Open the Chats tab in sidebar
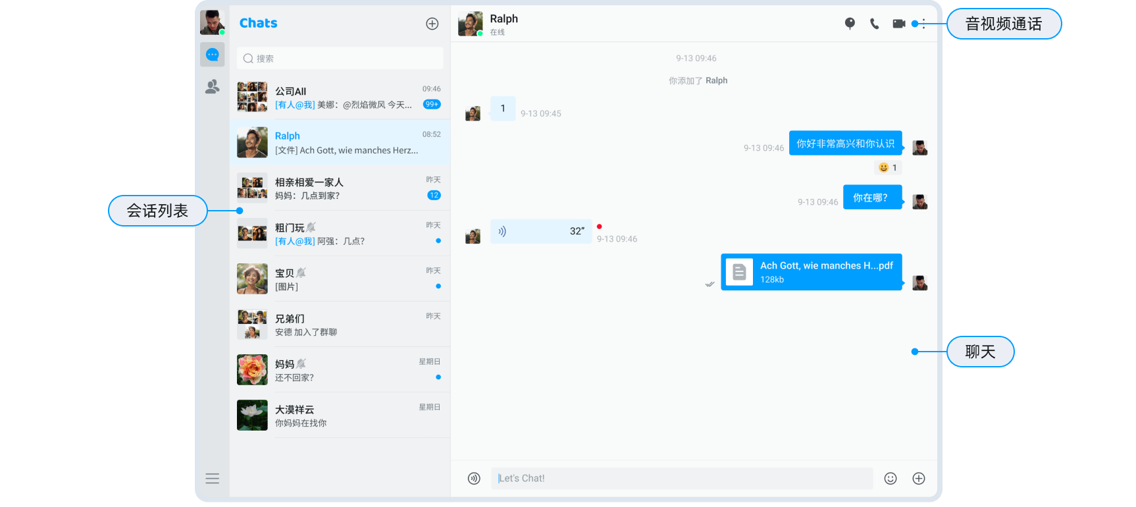Viewport: 1136px width, 507px height. pyautogui.click(x=212, y=55)
